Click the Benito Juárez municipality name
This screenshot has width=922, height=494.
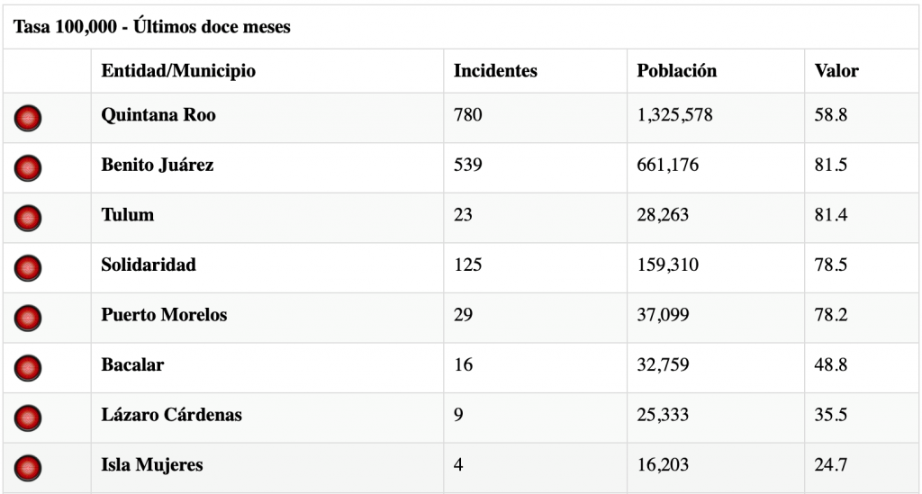click(x=158, y=166)
